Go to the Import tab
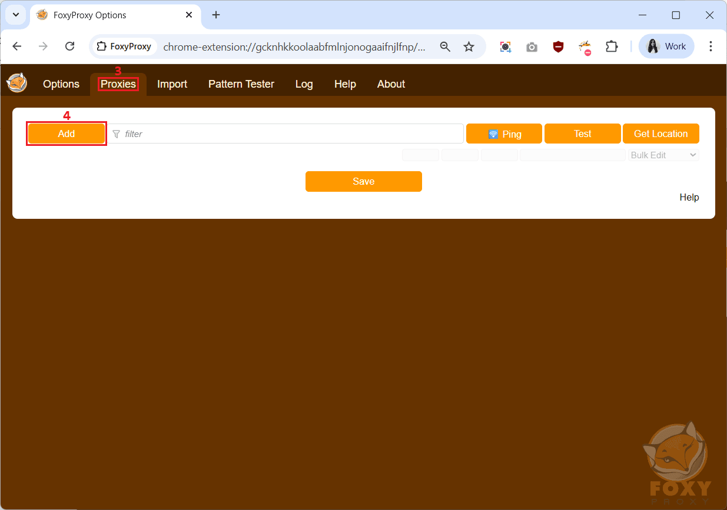This screenshot has width=727, height=510. click(172, 84)
